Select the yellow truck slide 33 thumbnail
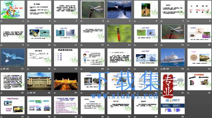 click(x=13, y=105)
